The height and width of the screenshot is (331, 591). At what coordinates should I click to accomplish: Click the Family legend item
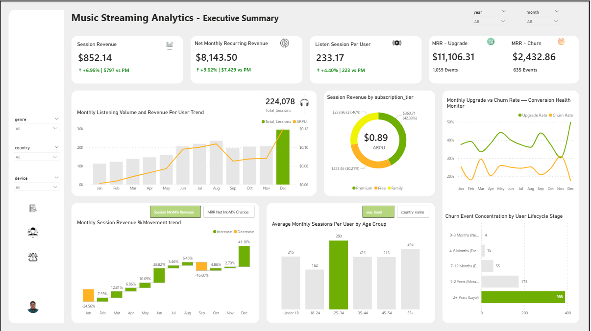[x=395, y=188]
